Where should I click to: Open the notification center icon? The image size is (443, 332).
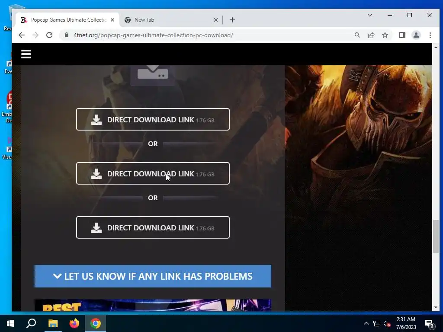(x=430, y=323)
